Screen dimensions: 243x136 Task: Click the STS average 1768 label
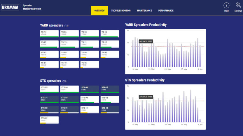click(145, 97)
